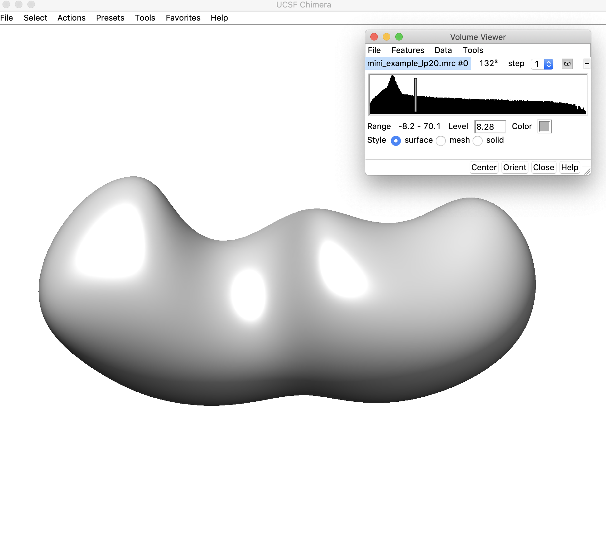Click the Help button in the Volume Viewer
The width and height of the screenshot is (606, 546).
tap(570, 168)
